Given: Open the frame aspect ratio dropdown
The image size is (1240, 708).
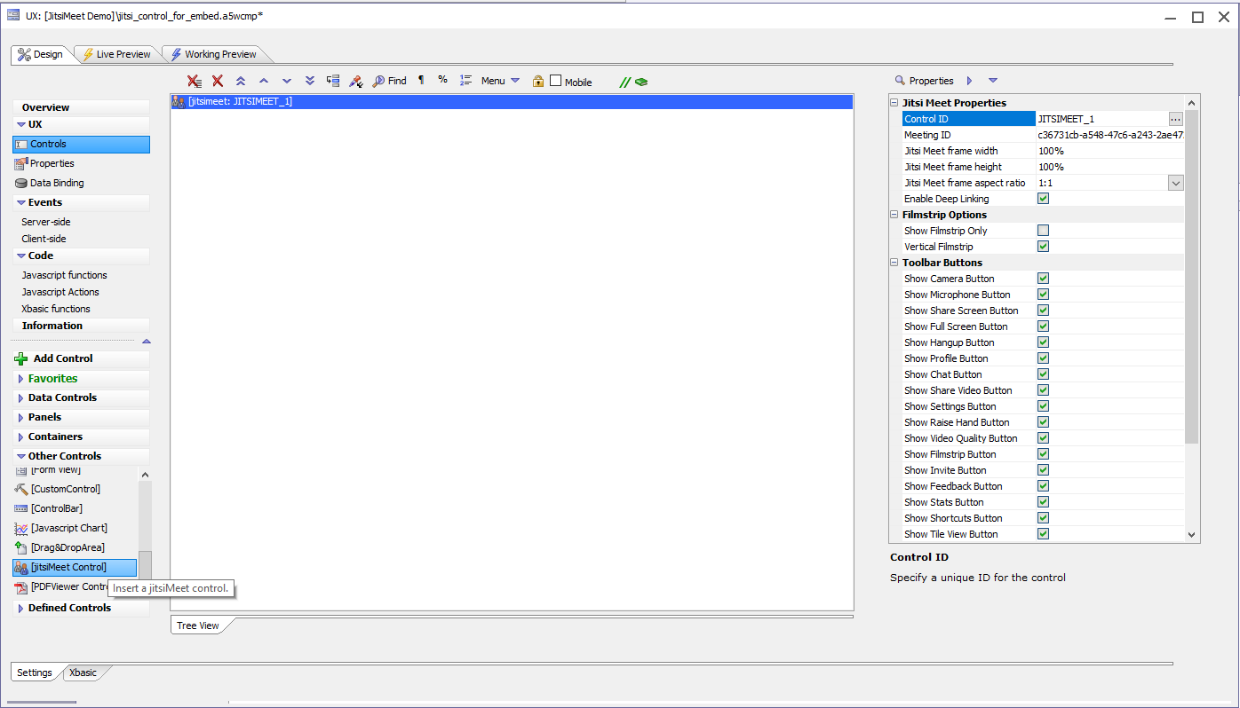Looking at the screenshot, I should point(1175,183).
